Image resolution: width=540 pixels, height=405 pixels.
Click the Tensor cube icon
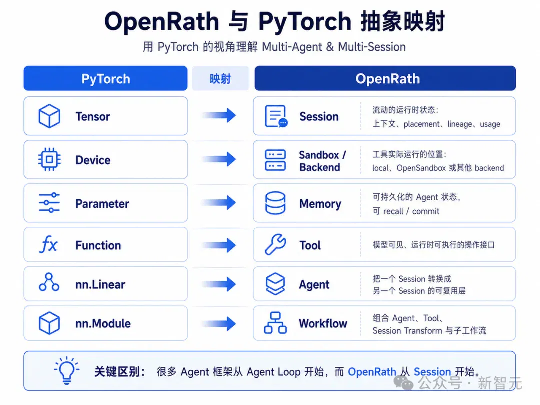[49, 116]
